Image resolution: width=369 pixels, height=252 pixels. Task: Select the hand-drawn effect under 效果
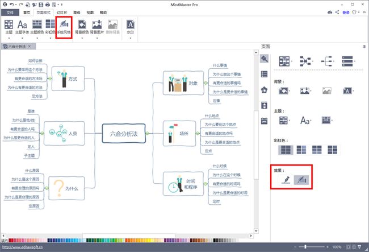(301, 180)
